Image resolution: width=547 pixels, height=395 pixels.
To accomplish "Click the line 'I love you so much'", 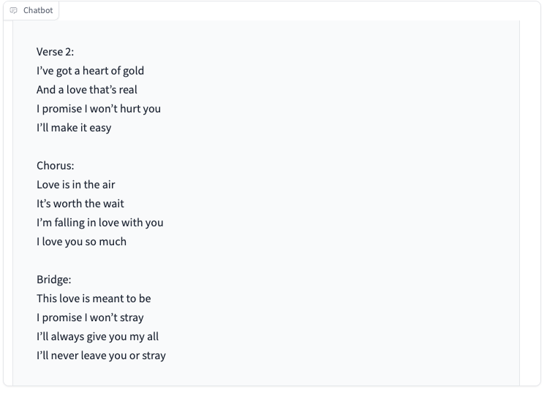I will pyautogui.click(x=82, y=242).
